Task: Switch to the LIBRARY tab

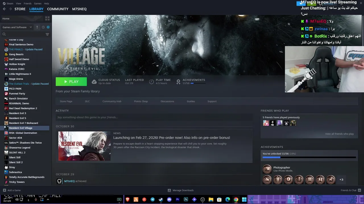Action: [36, 9]
